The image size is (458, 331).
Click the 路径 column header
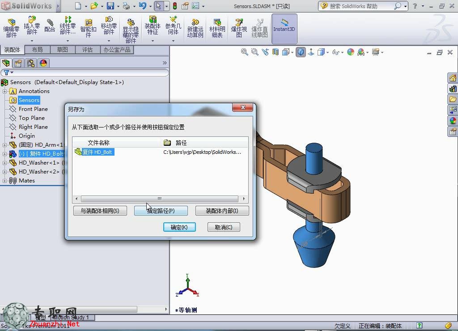tap(204, 143)
